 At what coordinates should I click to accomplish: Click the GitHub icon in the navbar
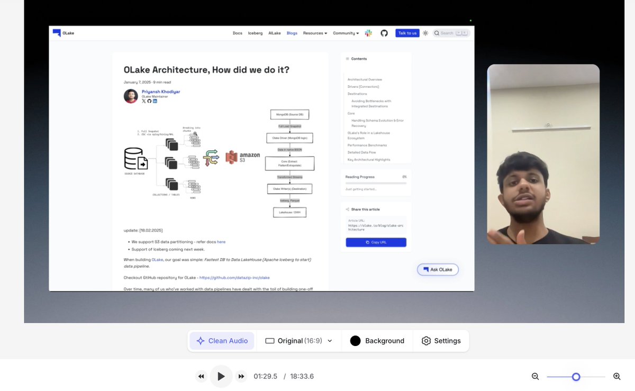pyautogui.click(x=384, y=33)
